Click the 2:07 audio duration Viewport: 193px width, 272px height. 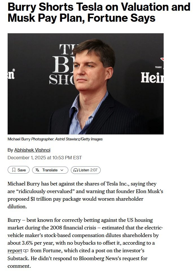[x=94, y=170]
